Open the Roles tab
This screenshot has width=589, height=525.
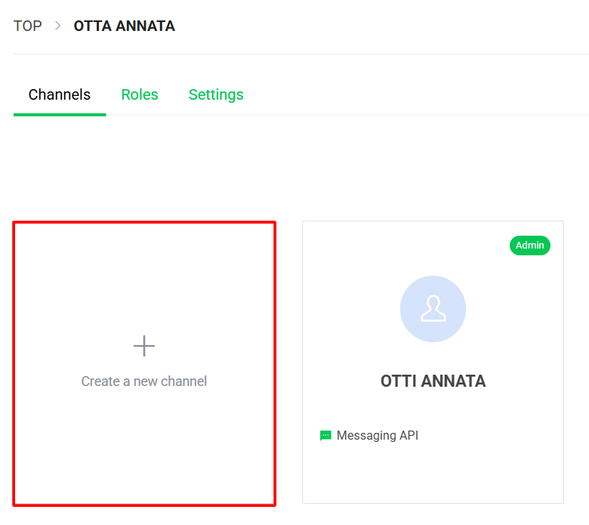point(140,94)
